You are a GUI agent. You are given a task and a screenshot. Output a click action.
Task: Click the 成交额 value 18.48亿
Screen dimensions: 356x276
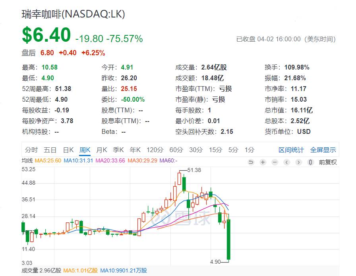[212, 78]
